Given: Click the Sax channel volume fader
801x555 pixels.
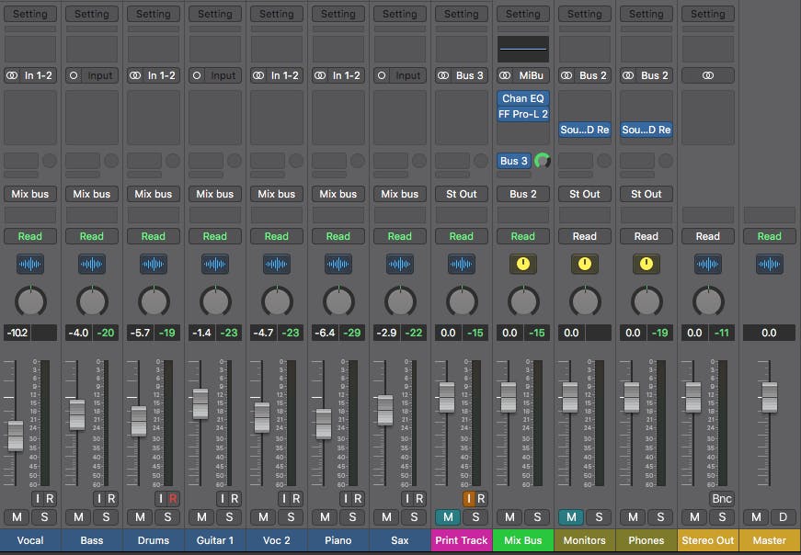Looking at the screenshot, I should 384,410.
